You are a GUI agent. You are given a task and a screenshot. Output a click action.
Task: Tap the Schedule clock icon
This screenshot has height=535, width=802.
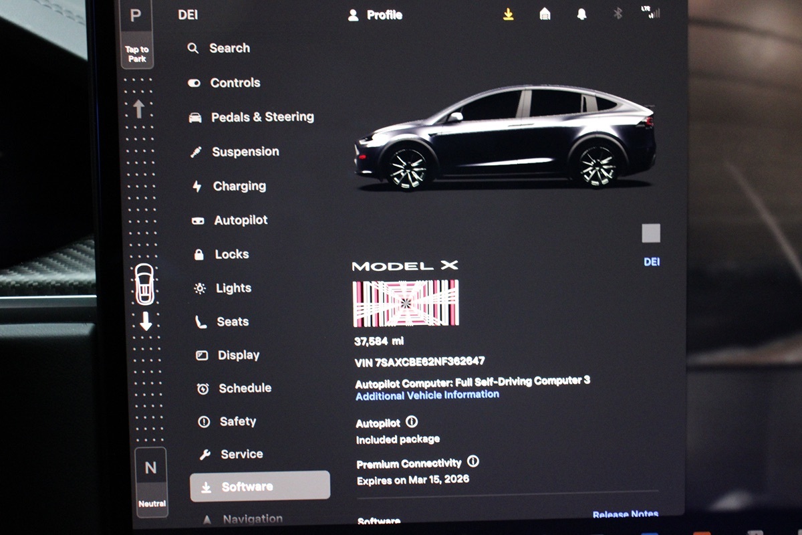pyautogui.click(x=203, y=389)
